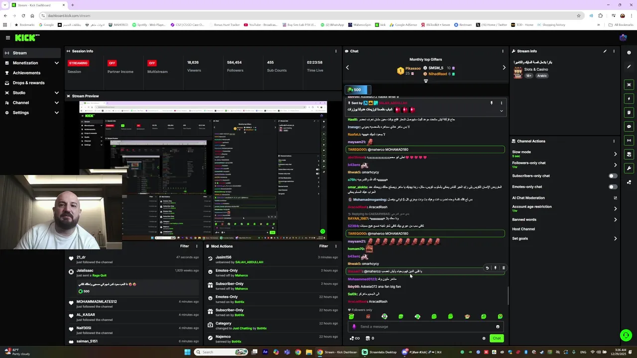
Task: Show next top gifters with right arrow
Action: (x=504, y=68)
